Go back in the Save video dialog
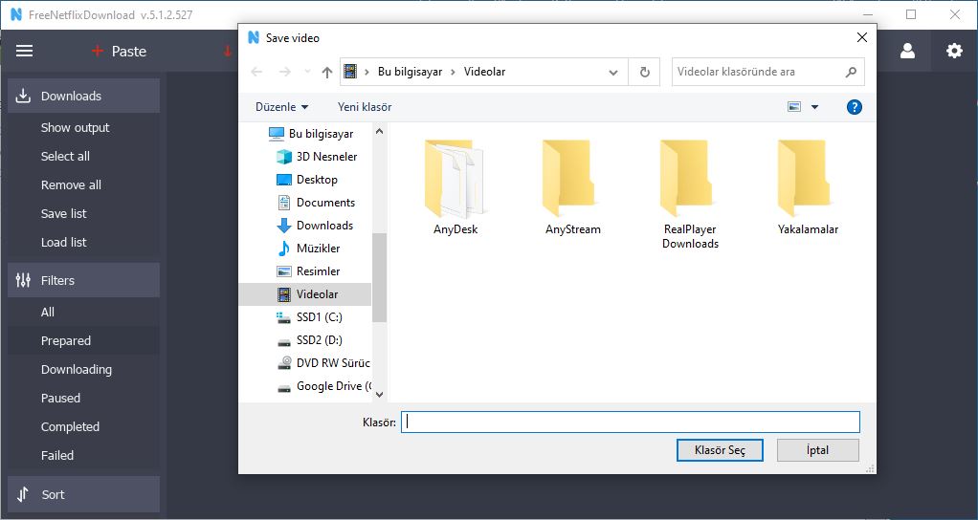Viewport: 978px width, 520px height. (256, 73)
